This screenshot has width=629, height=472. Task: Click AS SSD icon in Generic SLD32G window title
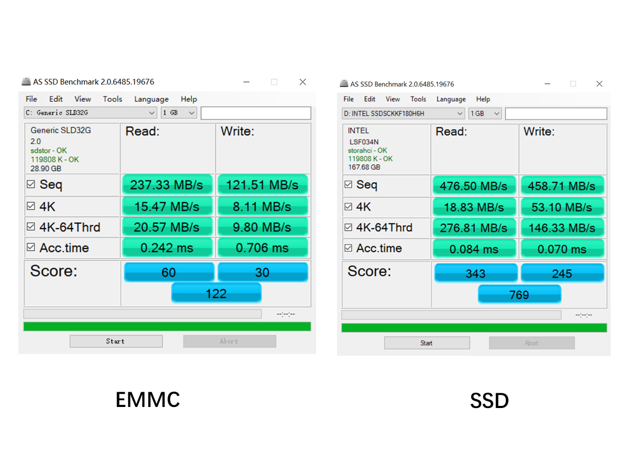(x=26, y=82)
